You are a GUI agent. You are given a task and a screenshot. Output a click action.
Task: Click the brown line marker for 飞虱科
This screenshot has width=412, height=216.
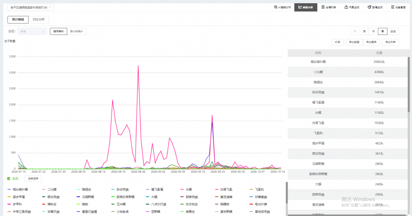(251, 189)
